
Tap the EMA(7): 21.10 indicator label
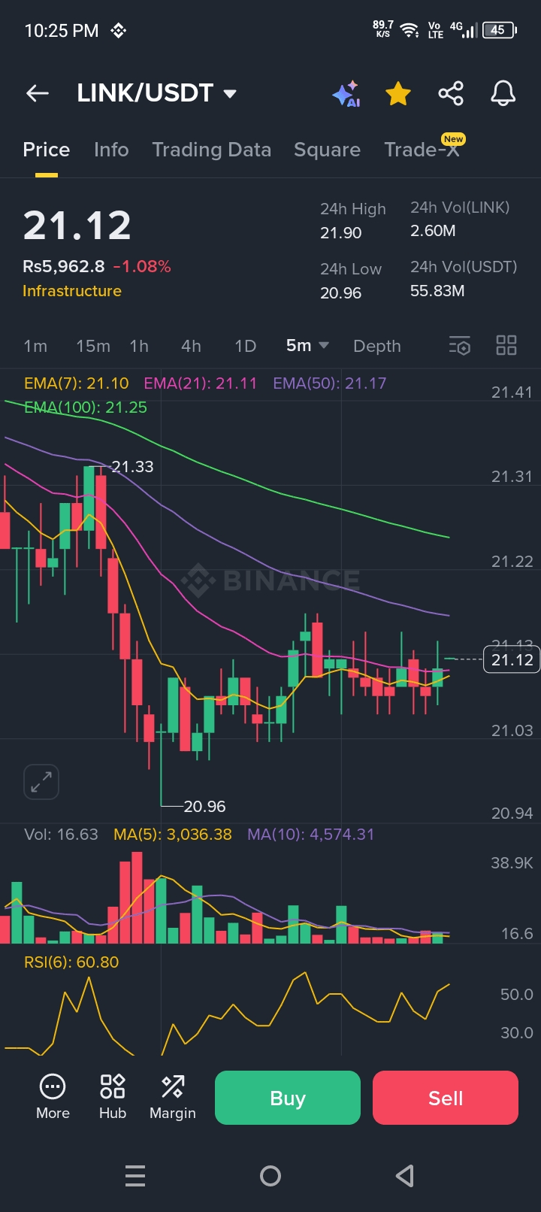point(77,383)
